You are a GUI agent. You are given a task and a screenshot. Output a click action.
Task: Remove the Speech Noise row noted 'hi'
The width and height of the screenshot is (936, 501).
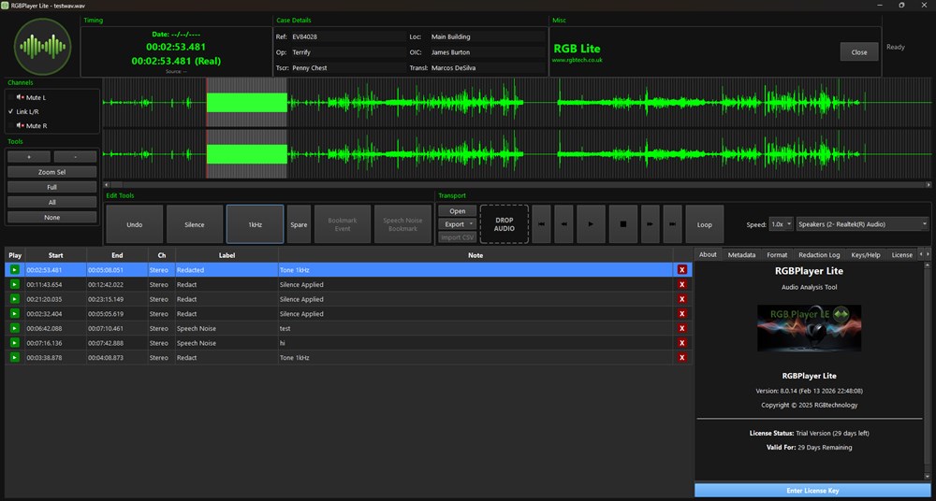682,343
